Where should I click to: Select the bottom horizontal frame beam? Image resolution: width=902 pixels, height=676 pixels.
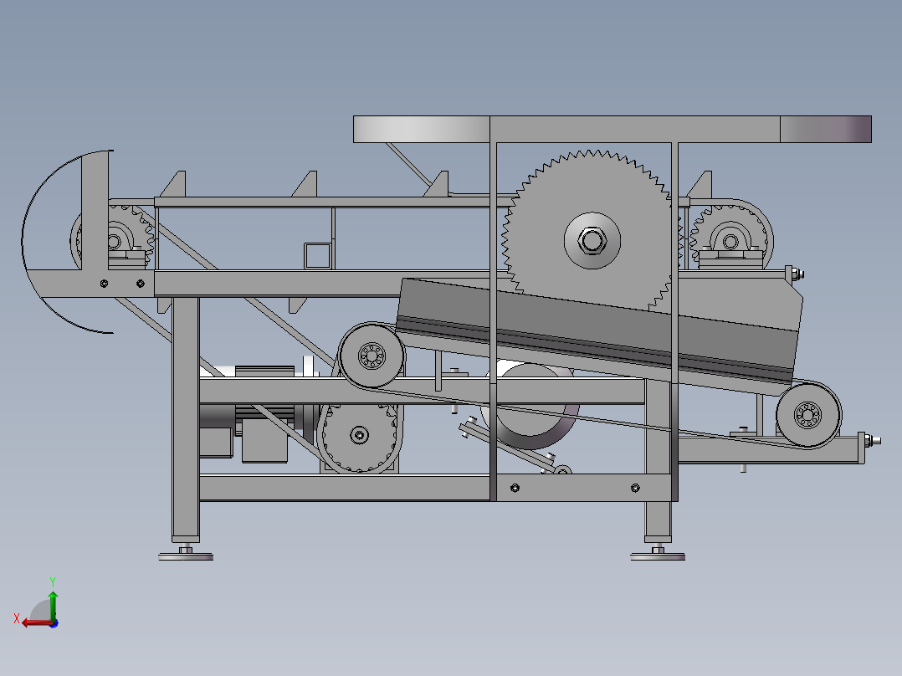pyautogui.click(x=345, y=487)
